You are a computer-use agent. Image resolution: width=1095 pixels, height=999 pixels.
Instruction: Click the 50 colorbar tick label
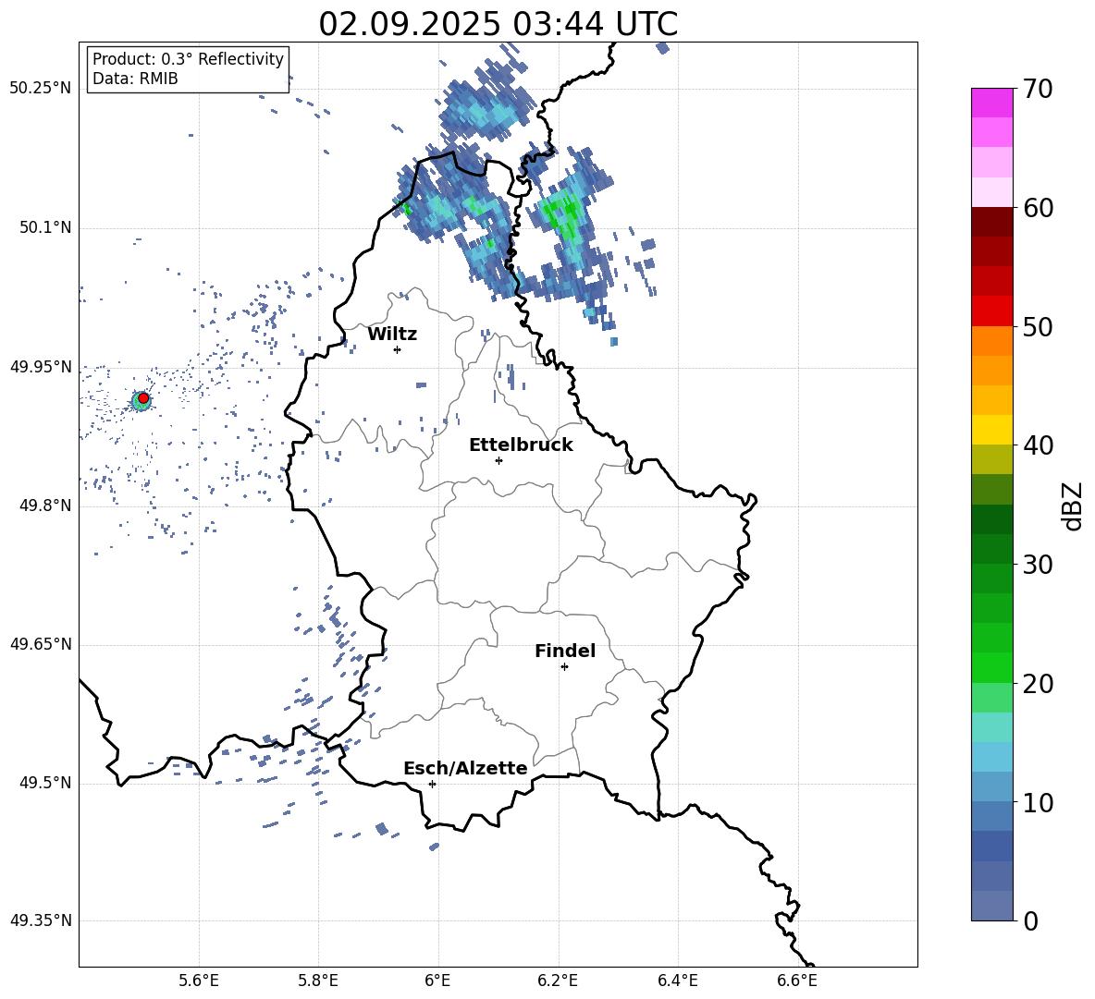[1038, 327]
